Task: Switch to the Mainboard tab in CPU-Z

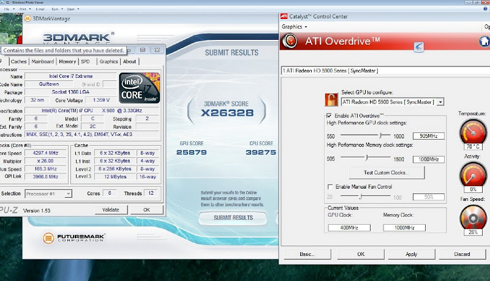Action: coord(42,61)
